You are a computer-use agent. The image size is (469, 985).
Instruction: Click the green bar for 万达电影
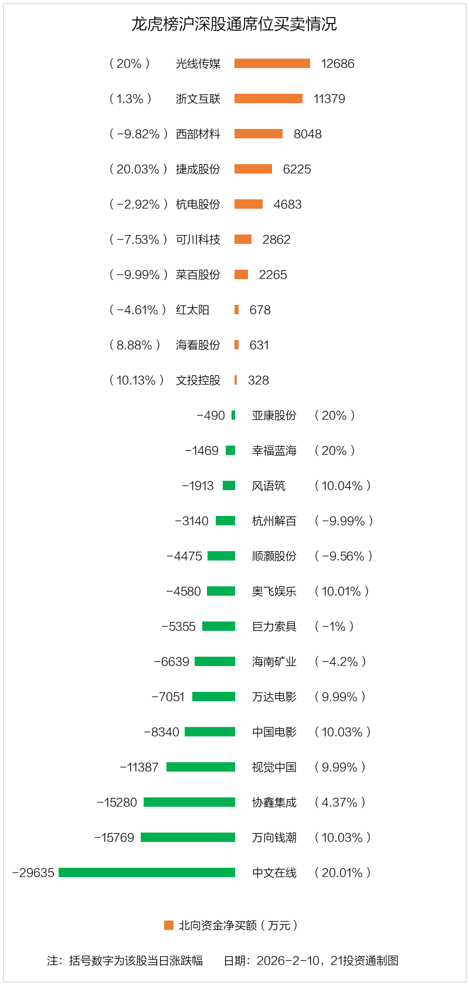point(213,697)
